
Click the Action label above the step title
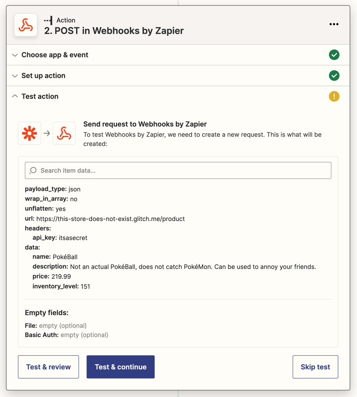66,20
